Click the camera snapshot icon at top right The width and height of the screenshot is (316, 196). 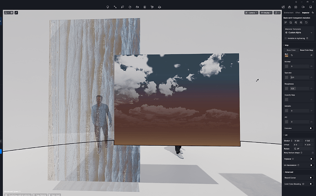(x=296, y=7)
